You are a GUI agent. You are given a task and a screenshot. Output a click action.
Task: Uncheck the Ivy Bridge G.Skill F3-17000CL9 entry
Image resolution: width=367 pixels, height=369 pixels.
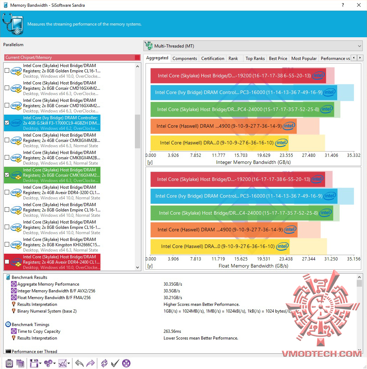click(7, 123)
